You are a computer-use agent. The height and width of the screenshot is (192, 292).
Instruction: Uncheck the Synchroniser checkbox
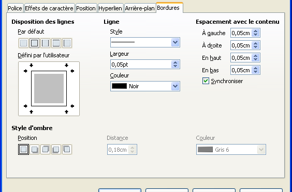coord(206,81)
